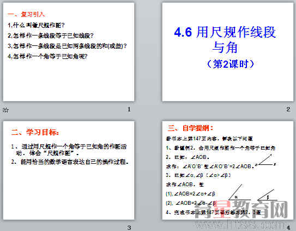Click the animation star icon below slide 1

point(5,110)
